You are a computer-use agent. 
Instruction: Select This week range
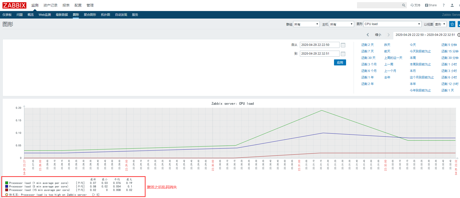pos(413,58)
